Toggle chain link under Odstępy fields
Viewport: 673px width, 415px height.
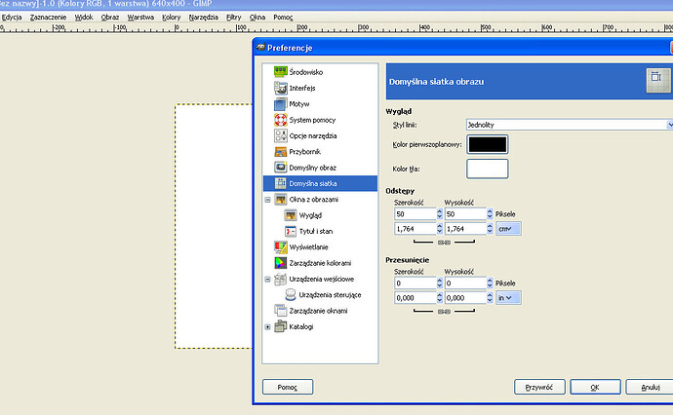(444, 243)
